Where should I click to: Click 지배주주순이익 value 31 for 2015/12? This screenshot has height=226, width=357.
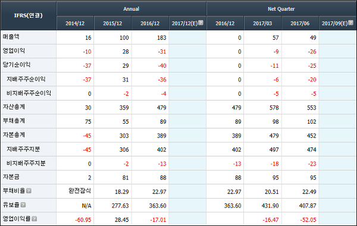point(126,80)
